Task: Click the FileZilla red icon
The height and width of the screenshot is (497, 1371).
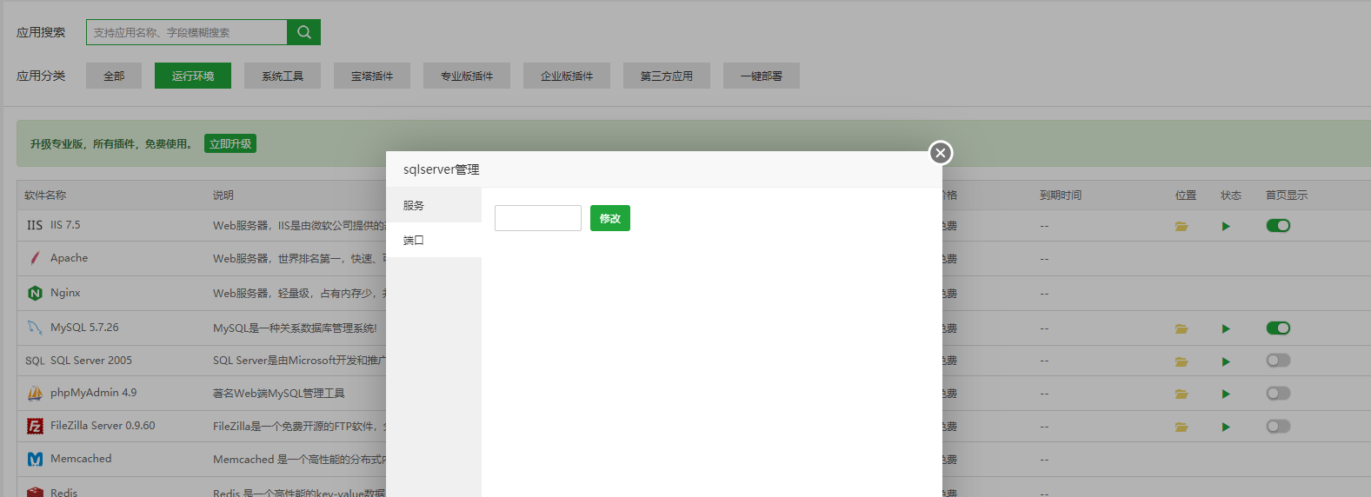Action: (35, 426)
